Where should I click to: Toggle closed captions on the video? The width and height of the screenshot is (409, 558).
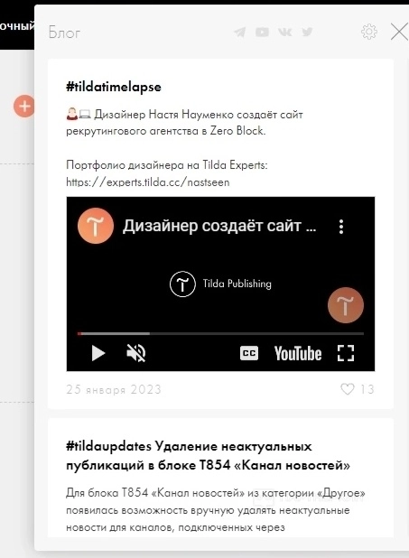click(x=249, y=353)
